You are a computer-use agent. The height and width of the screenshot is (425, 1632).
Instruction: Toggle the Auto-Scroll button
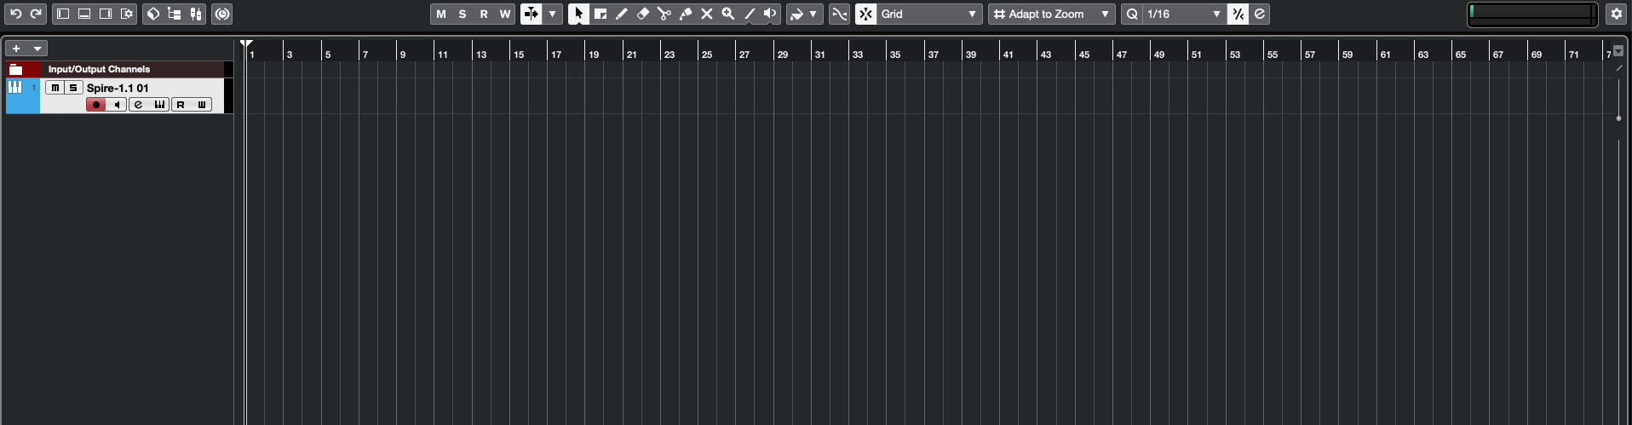point(532,14)
